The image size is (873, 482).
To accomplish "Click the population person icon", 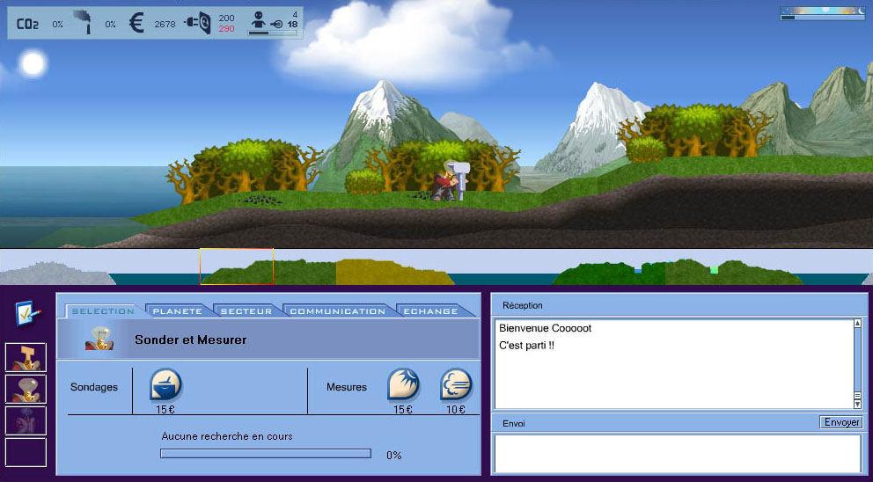I will point(262,20).
